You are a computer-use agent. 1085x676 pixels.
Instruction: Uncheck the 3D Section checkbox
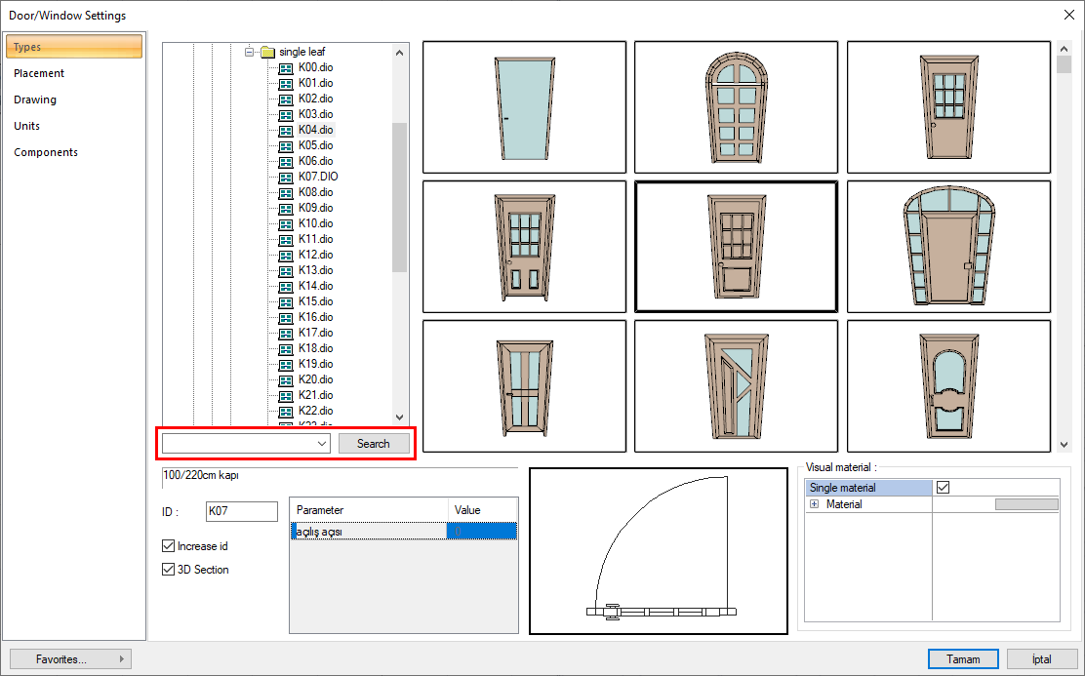tap(169, 570)
